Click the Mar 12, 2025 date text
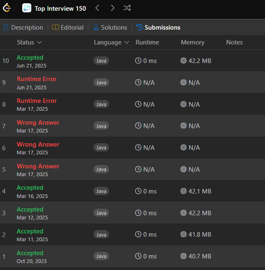 pos(32,218)
